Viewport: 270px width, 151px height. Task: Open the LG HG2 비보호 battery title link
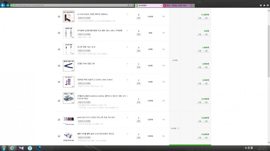point(92,14)
